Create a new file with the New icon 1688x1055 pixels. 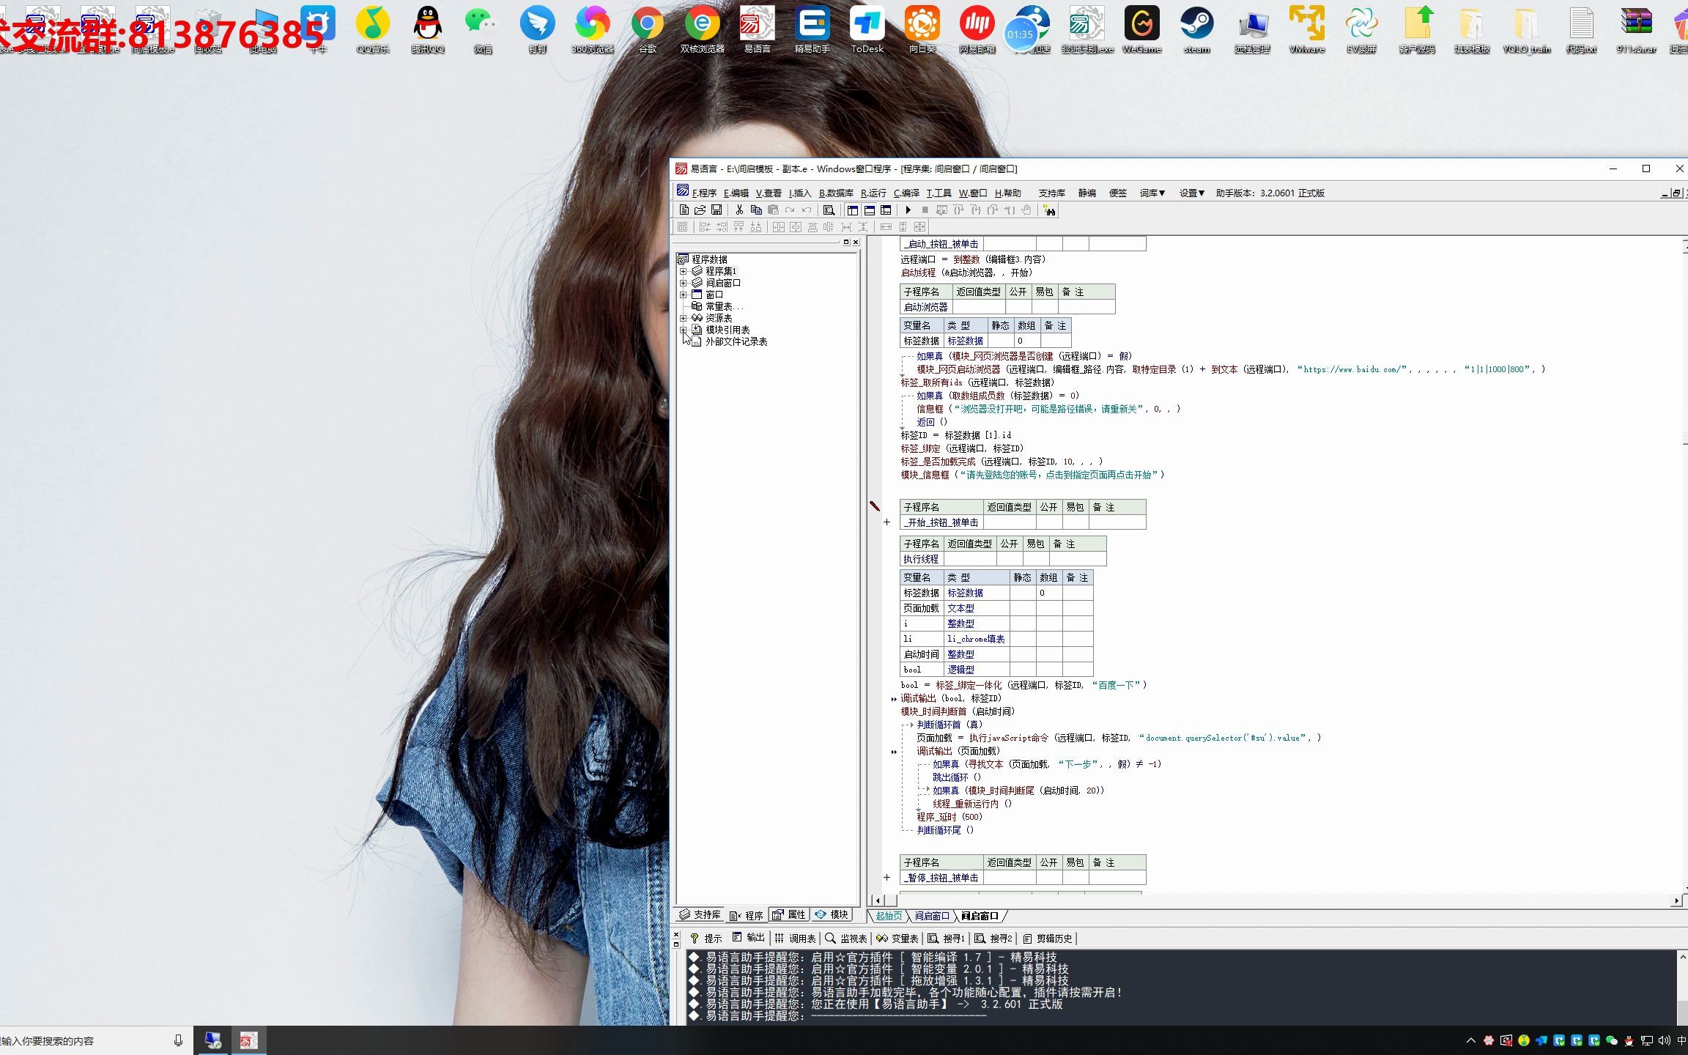pyautogui.click(x=684, y=210)
